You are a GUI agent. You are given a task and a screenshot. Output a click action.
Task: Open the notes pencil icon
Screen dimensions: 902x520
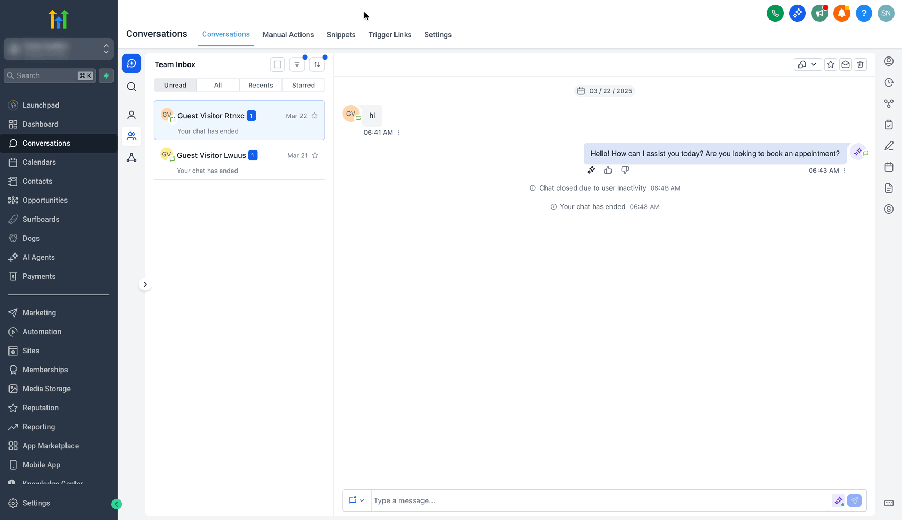click(x=889, y=146)
